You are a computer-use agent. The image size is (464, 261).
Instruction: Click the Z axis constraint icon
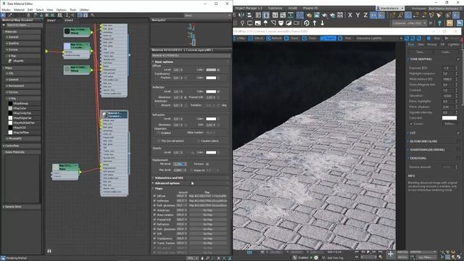[365, 15]
